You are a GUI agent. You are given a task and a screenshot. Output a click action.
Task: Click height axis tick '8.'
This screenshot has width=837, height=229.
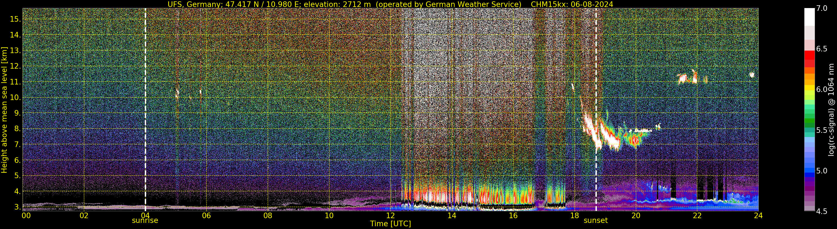[18, 129]
